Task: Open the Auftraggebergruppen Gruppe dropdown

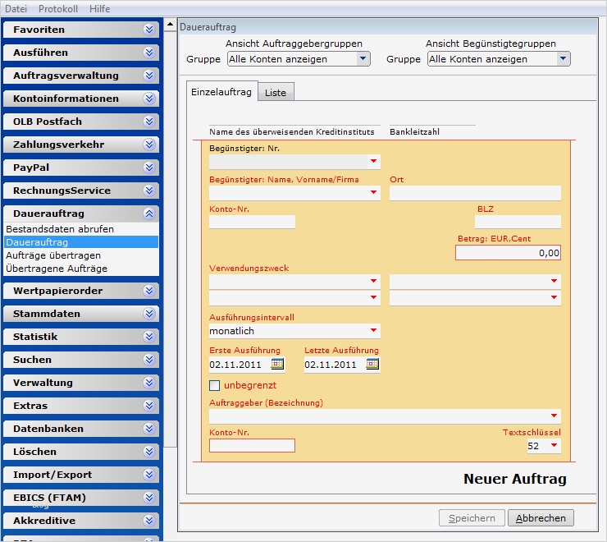Action: 363,59
